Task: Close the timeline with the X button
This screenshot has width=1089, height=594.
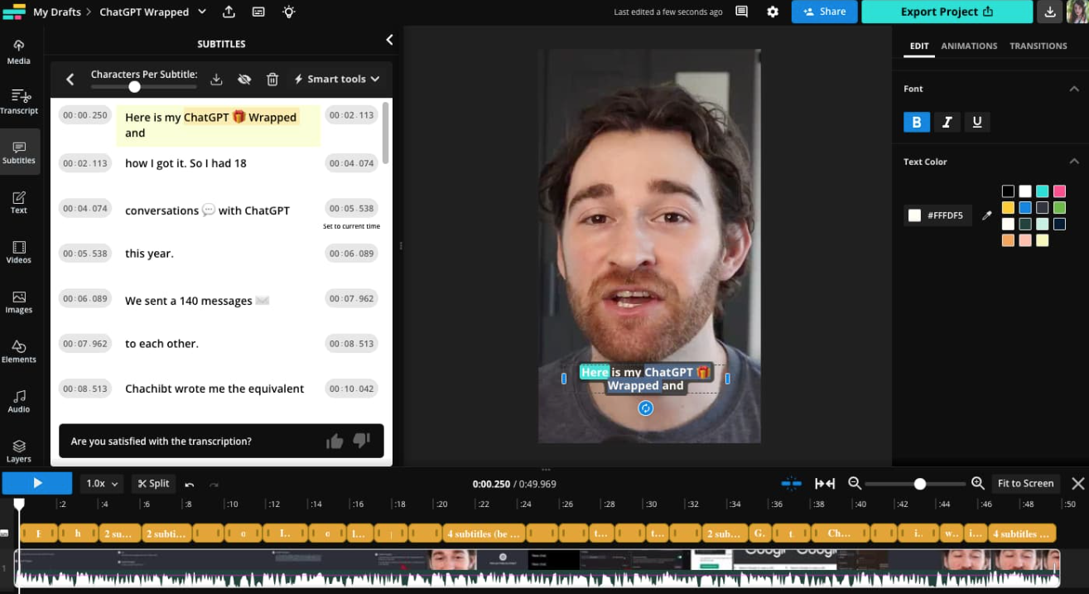Action: click(1077, 483)
